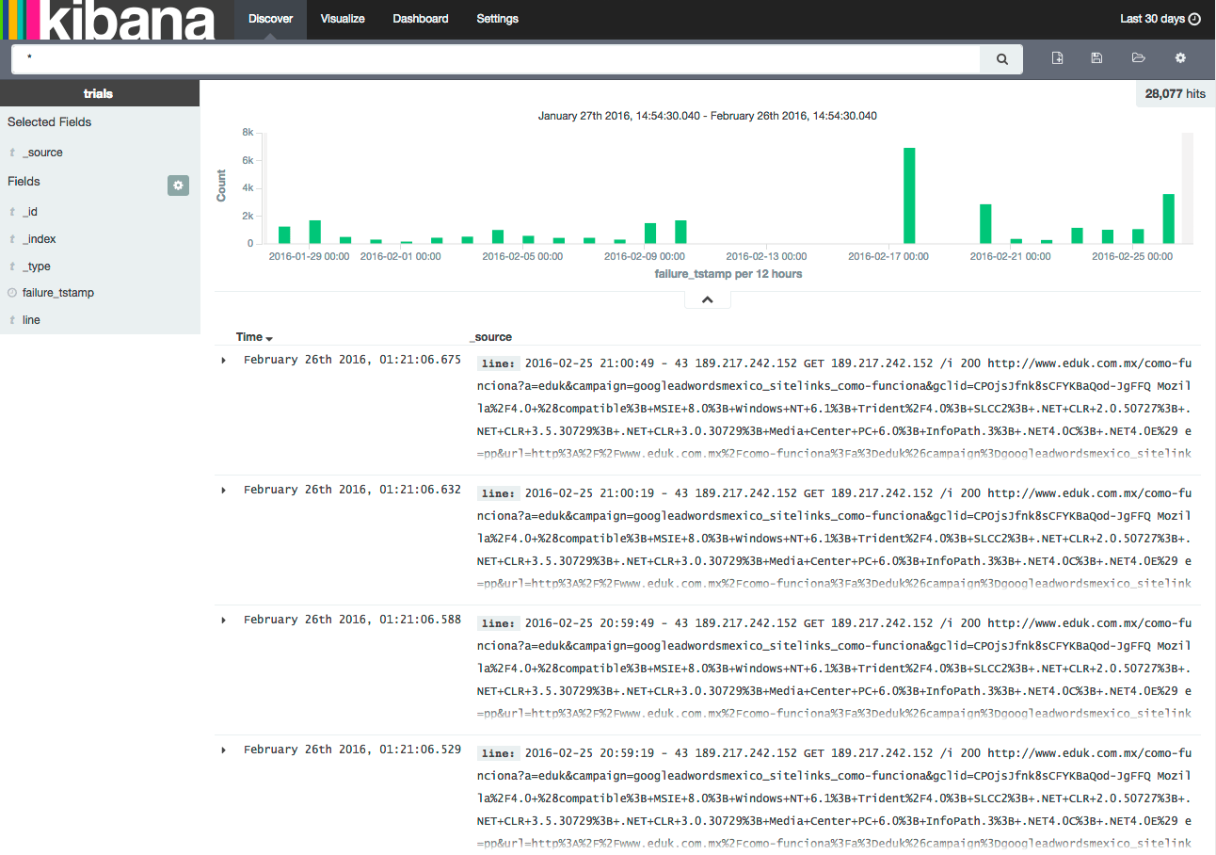Click the Selected Fields heading

click(x=49, y=122)
